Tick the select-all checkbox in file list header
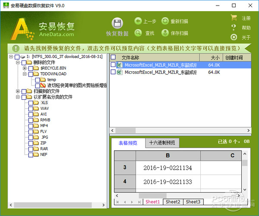259x216 pixels. coord(113,57)
